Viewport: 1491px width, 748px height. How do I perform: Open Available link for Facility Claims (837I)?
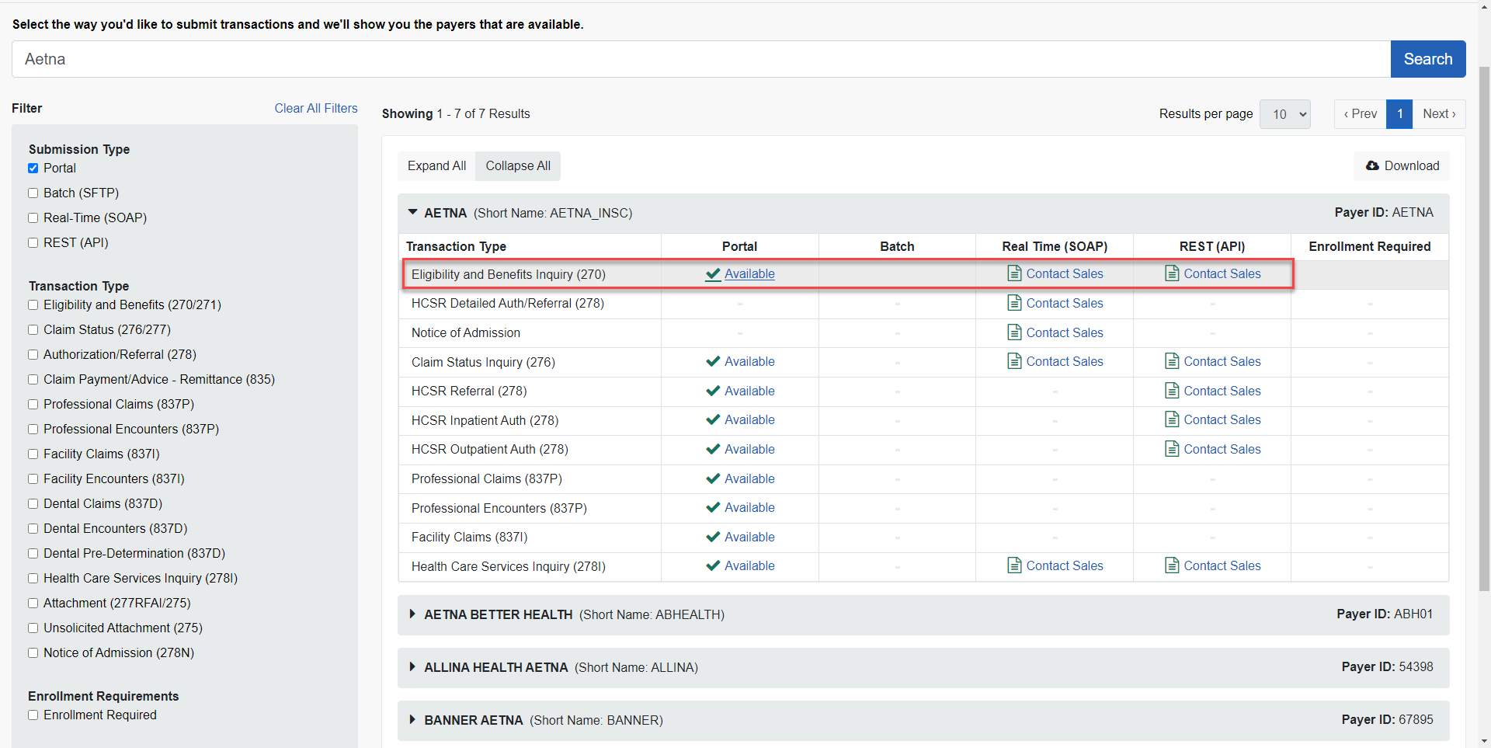(x=749, y=537)
